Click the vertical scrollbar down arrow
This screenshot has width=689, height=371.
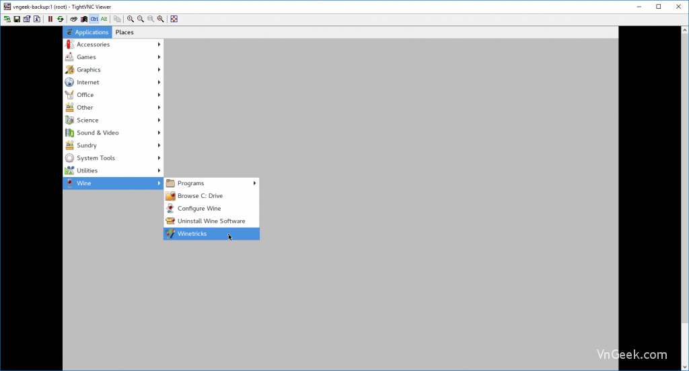click(x=684, y=366)
